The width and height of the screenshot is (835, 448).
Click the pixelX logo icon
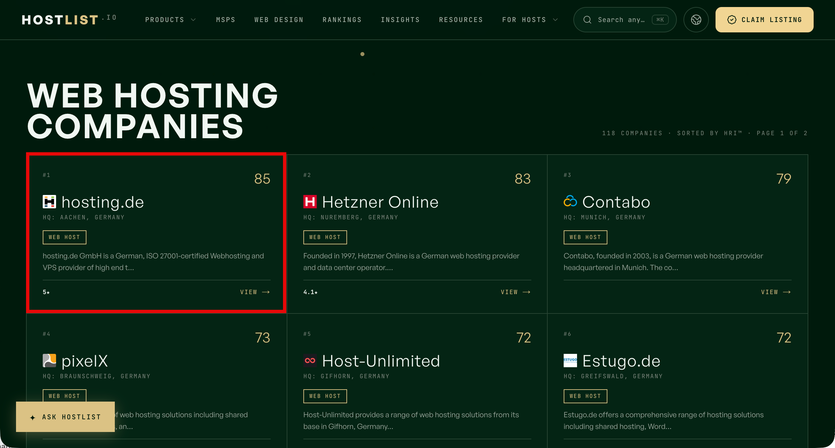(x=49, y=361)
